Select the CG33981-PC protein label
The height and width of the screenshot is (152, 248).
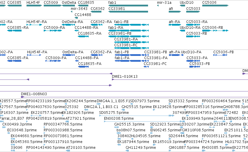coord(155,64)
